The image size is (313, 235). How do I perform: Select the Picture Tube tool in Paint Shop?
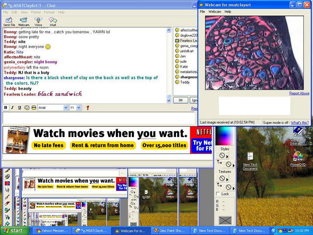tap(7, 210)
